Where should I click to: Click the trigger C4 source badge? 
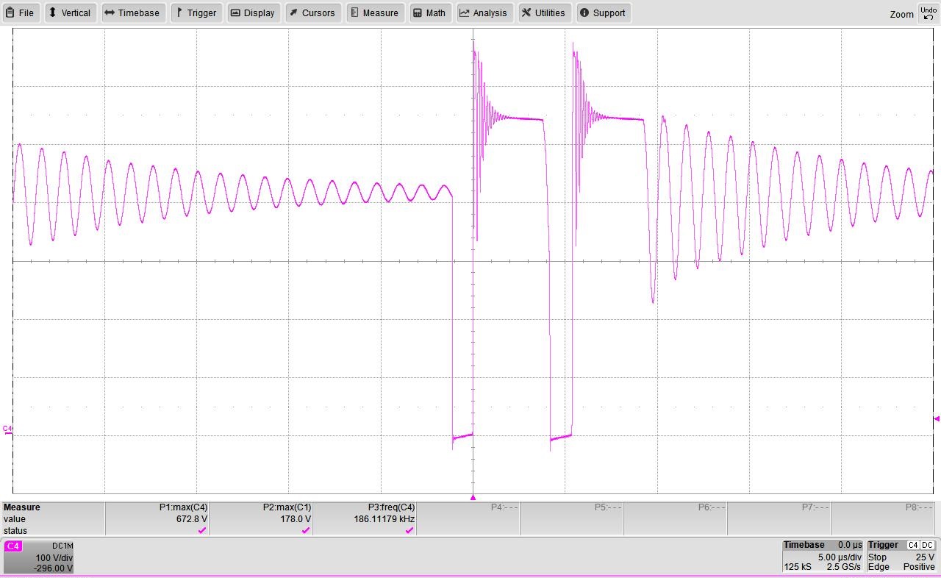[x=913, y=545]
